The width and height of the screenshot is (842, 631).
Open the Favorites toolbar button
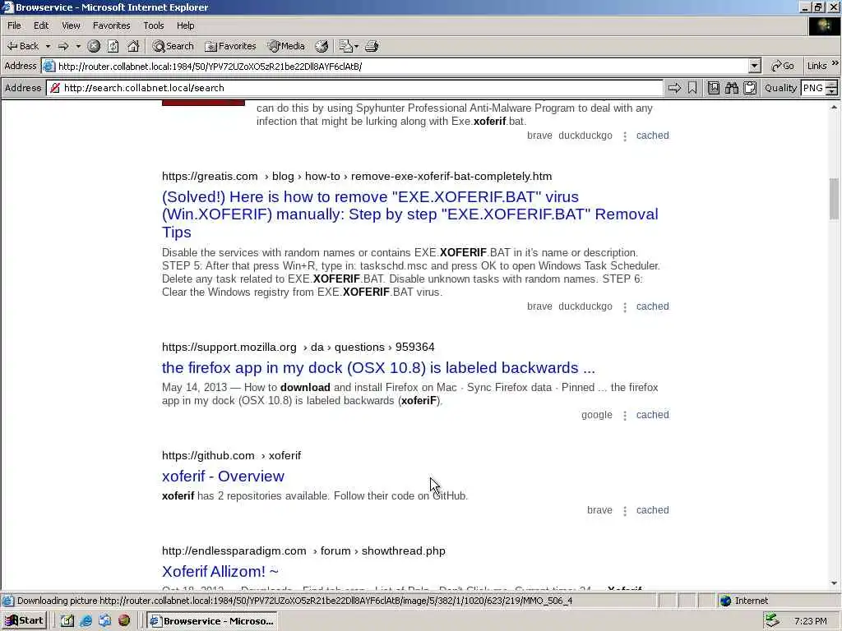click(x=231, y=46)
